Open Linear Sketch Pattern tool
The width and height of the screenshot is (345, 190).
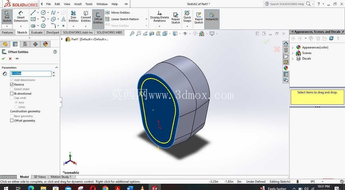coord(122,19)
